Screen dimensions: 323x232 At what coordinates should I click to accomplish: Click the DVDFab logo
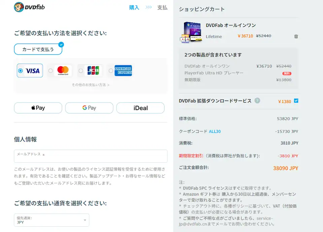[x=30, y=7]
